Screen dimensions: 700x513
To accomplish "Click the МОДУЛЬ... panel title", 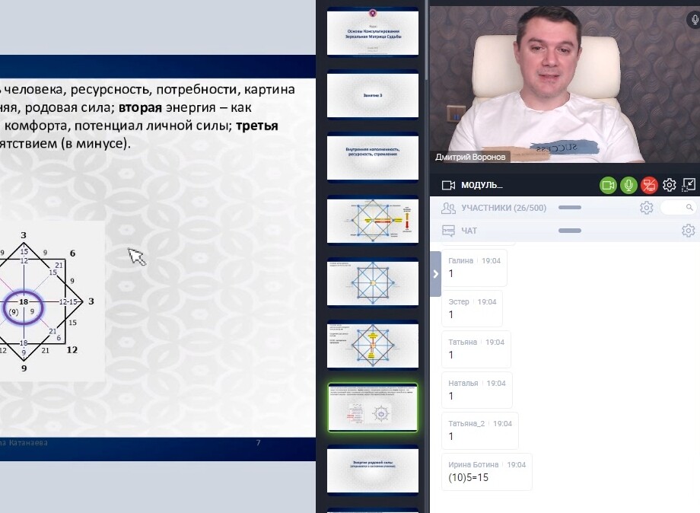I will pyautogui.click(x=482, y=185).
